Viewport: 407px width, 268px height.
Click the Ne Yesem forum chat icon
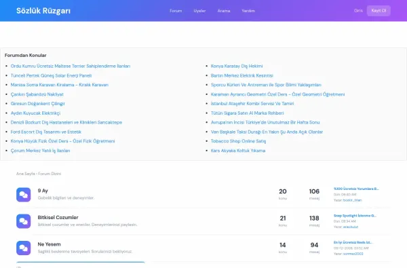click(x=23, y=248)
